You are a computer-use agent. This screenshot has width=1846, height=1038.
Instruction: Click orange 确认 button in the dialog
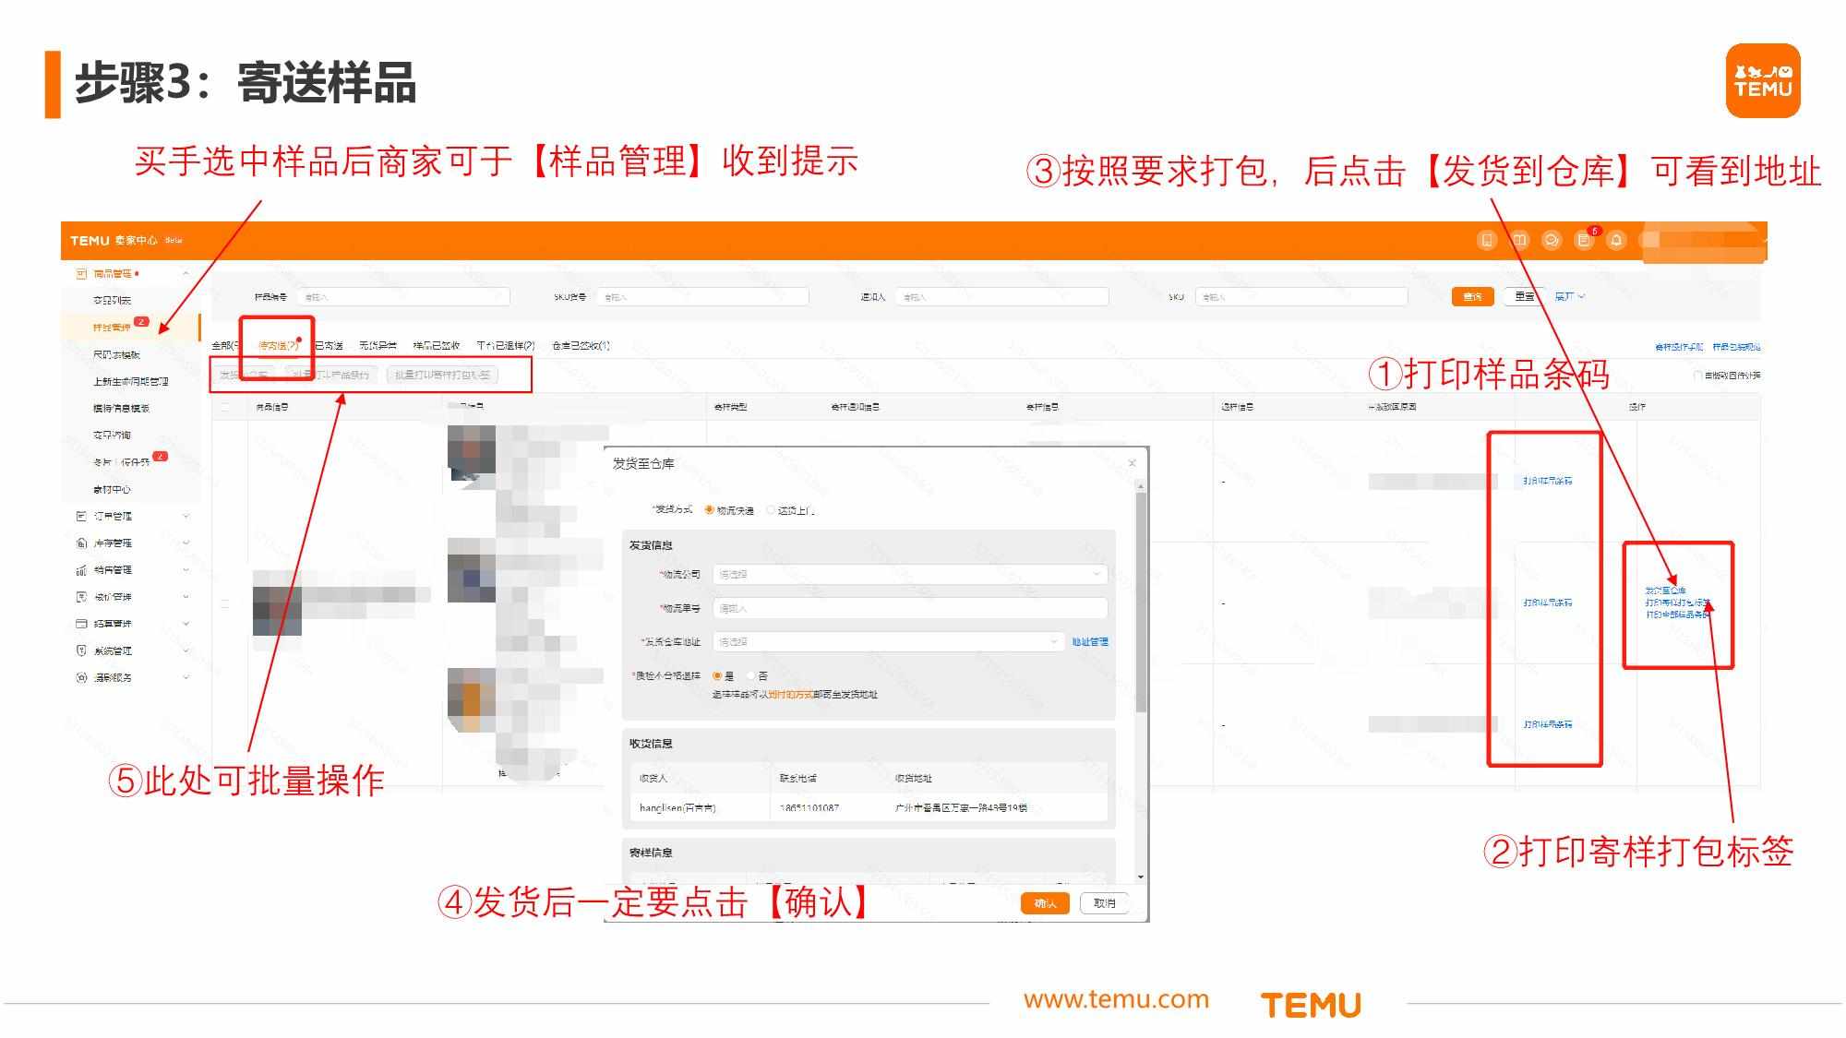click(1045, 903)
